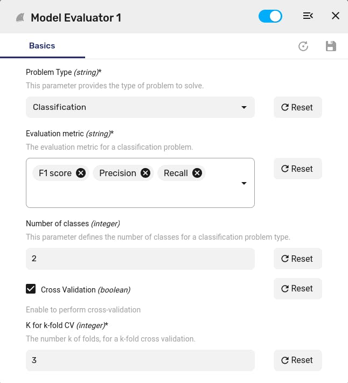Remove the Precision metric chip

coord(145,173)
